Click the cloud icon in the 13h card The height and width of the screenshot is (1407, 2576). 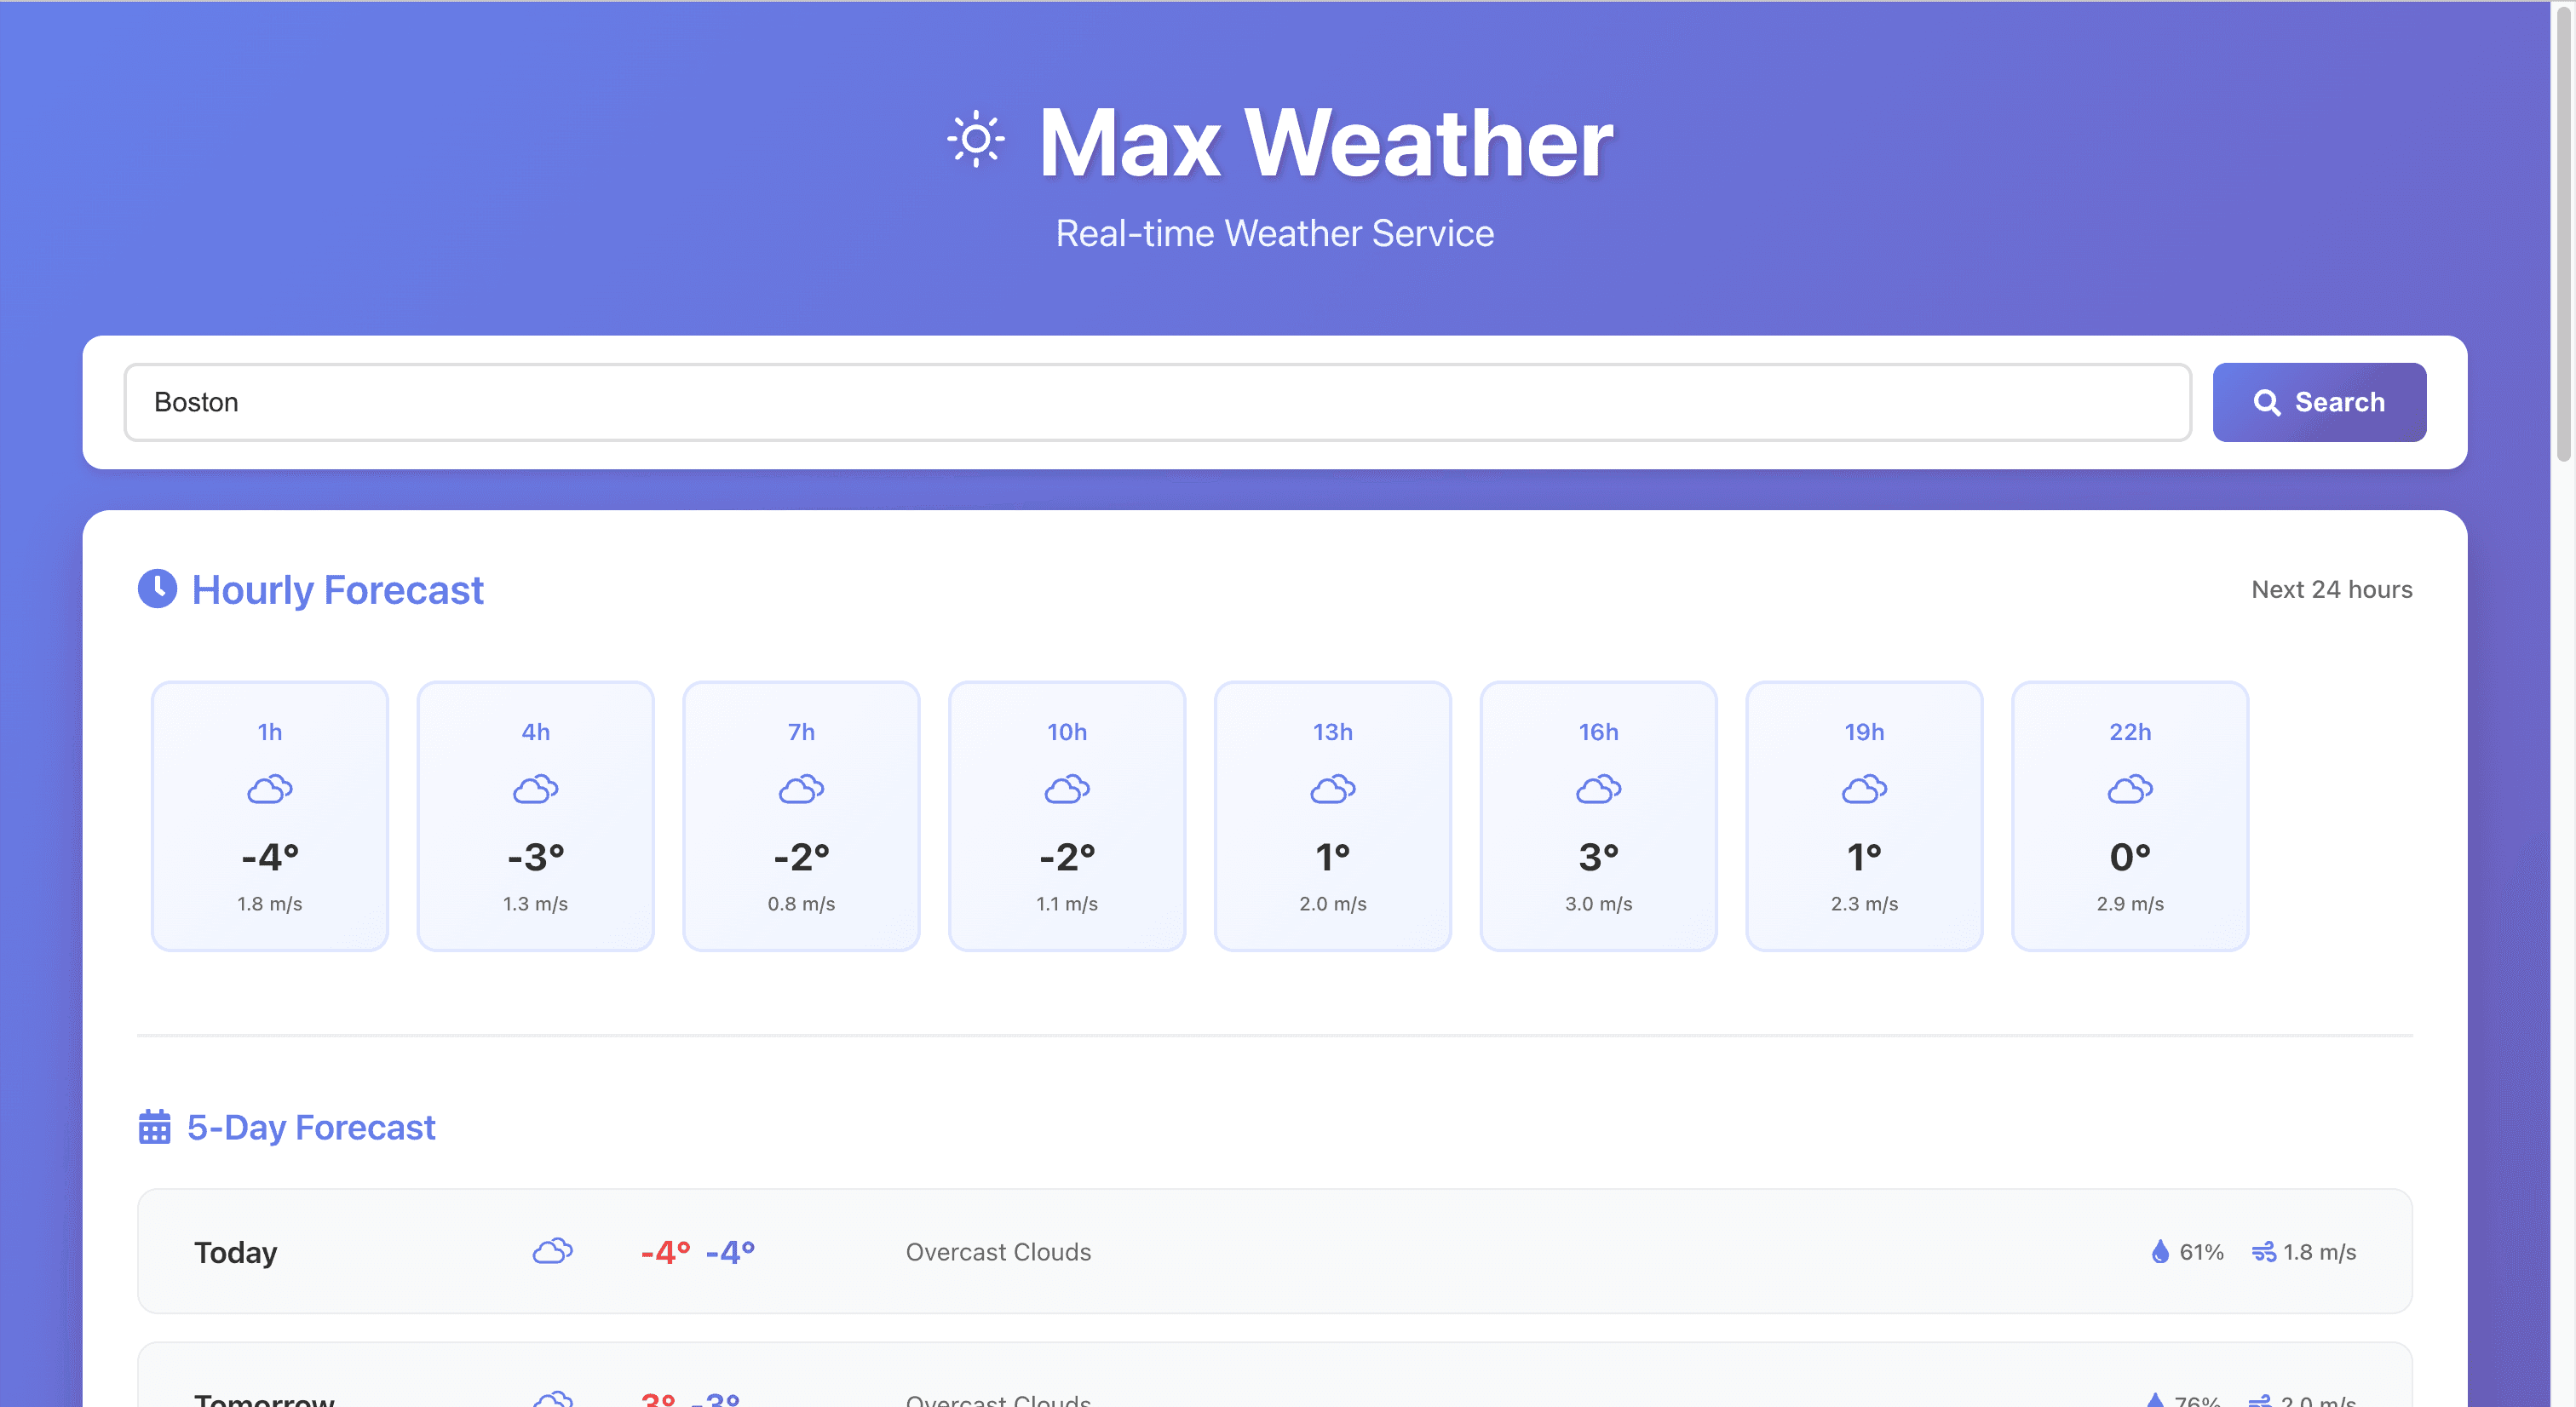click(x=1332, y=789)
